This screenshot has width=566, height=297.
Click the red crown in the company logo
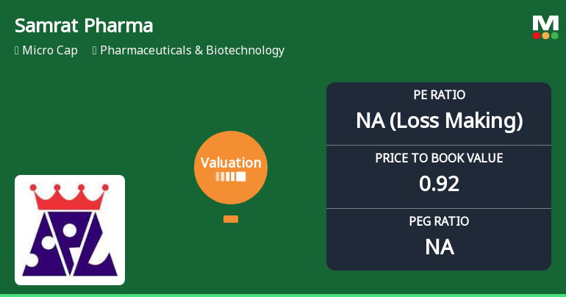click(70, 197)
